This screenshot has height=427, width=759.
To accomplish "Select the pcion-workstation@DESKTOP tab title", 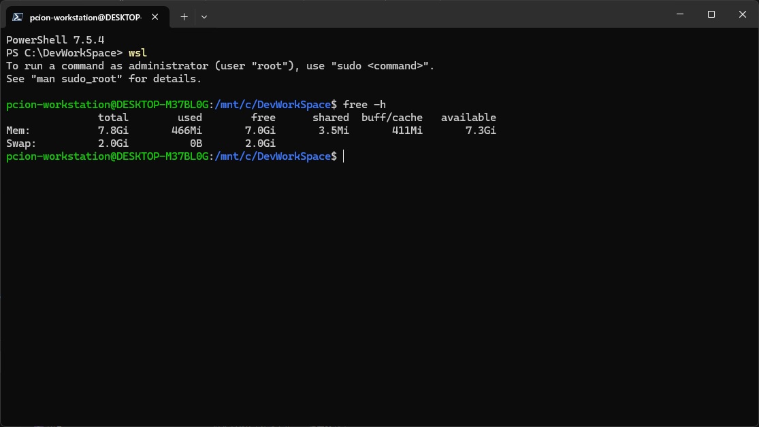I will click(85, 16).
